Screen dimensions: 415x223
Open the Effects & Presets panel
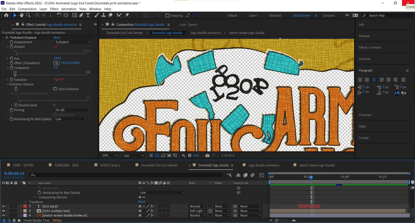[370, 47]
